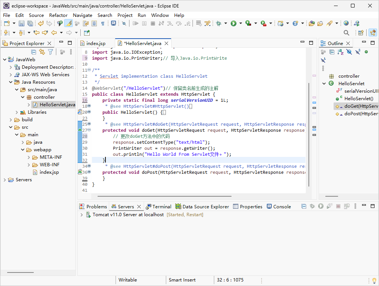Toggle Show Whitespace Characters pilcrow
Image resolution: width=379 pixels, height=286 pixels.
click(x=103, y=23)
